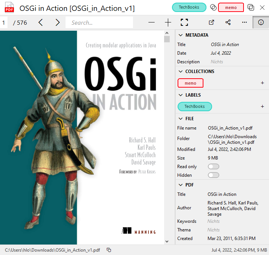Click the PDF Title 'OSGi in Action' value
Viewport: 269px width, 255px height.
(222, 194)
